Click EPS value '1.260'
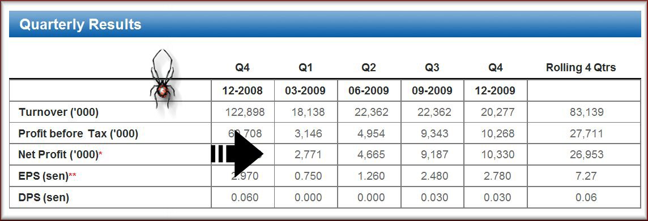The image size is (648, 221). point(371,176)
